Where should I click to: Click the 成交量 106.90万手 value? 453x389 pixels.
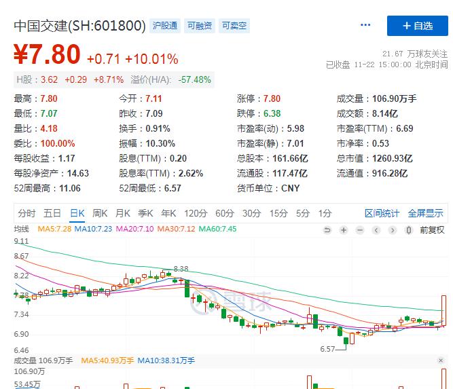[395, 98]
